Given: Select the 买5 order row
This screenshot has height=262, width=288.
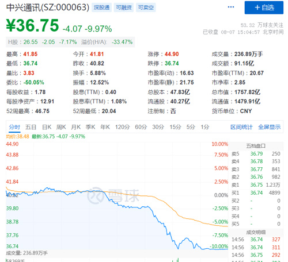Looking at the screenshot, I should pos(256,224).
